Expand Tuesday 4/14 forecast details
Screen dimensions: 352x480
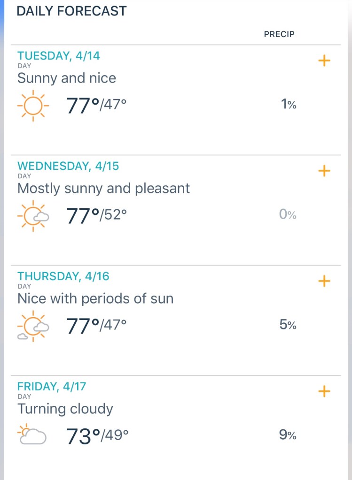[x=324, y=61]
